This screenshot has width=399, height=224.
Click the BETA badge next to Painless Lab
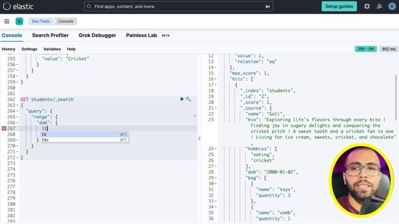(166, 35)
